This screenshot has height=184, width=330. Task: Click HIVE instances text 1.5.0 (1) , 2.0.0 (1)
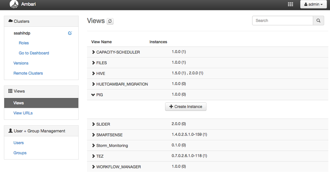[x=188, y=73]
